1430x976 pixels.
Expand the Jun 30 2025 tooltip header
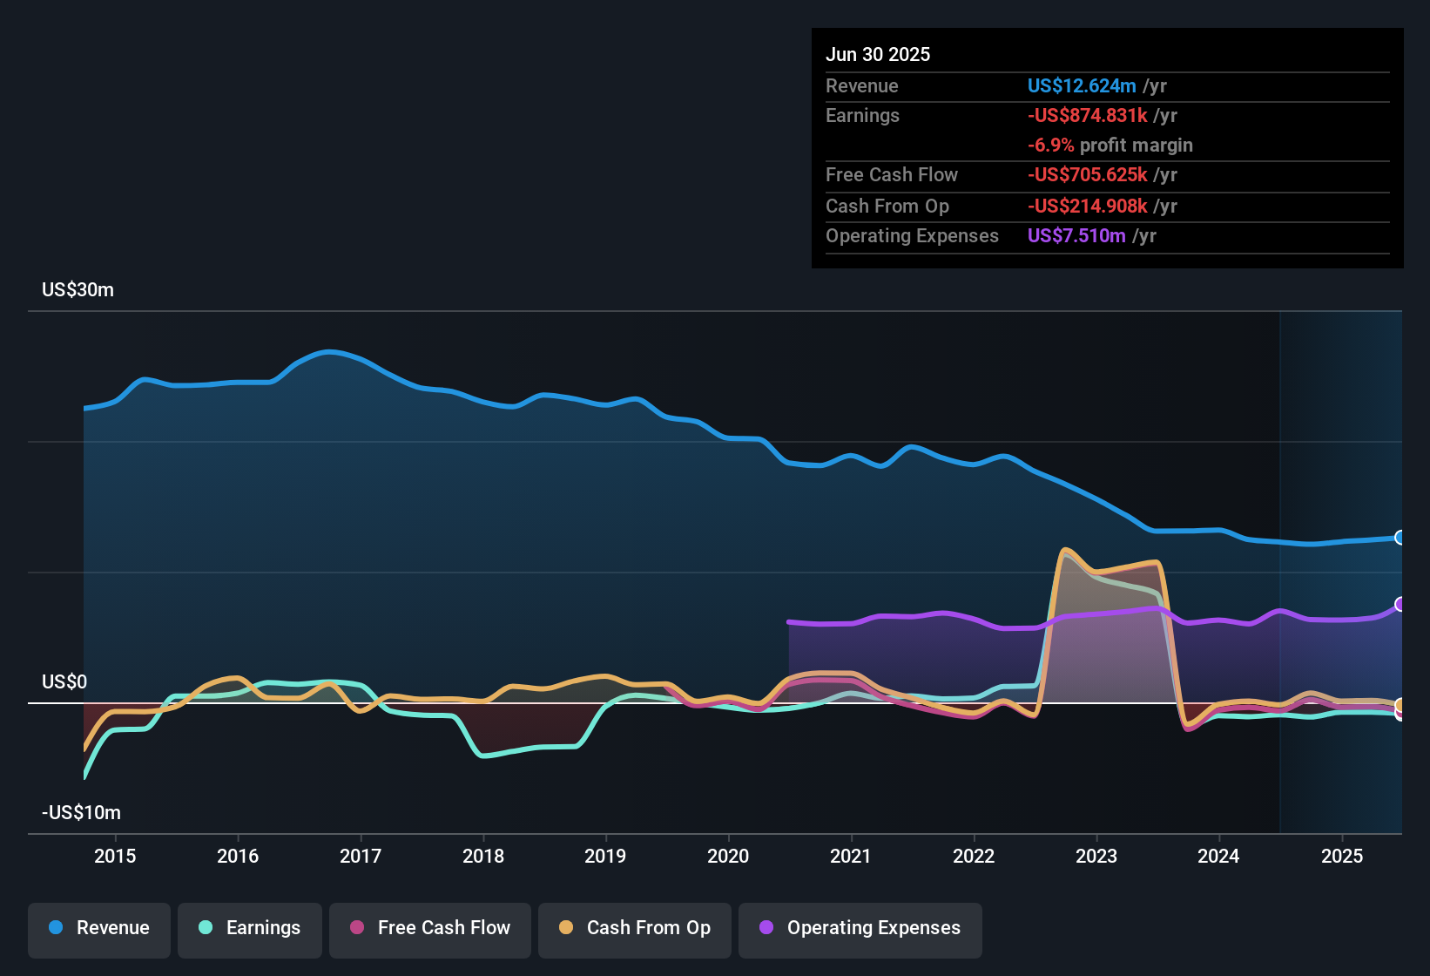tap(879, 54)
